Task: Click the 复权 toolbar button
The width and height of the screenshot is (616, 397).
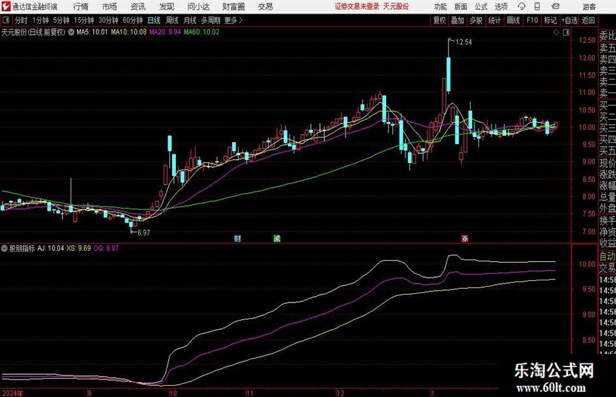Action: click(x=439, y=20)
